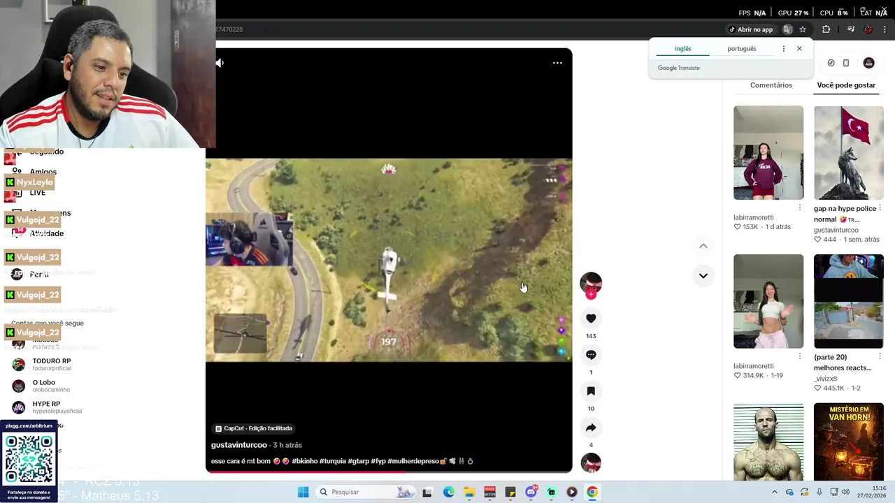Screen dimensions: 895x503
Task: Open File Explorer from taskbar
Action: pos(469,492)
